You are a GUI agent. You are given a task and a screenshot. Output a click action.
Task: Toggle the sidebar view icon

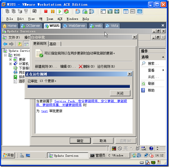[103, 11]
